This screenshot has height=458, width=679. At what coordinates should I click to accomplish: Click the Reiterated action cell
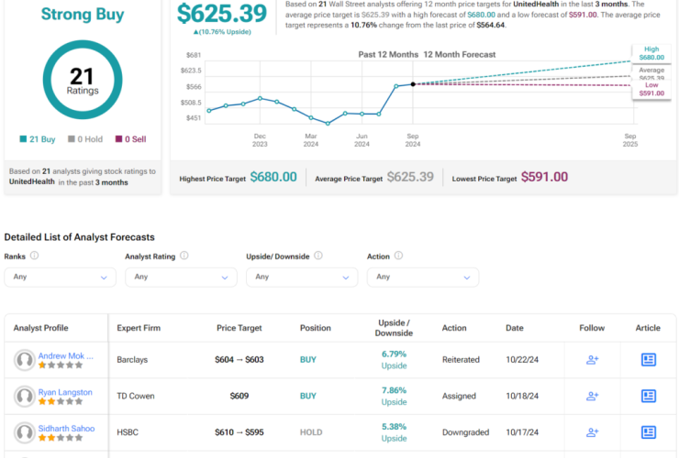(x=461, y=359)
